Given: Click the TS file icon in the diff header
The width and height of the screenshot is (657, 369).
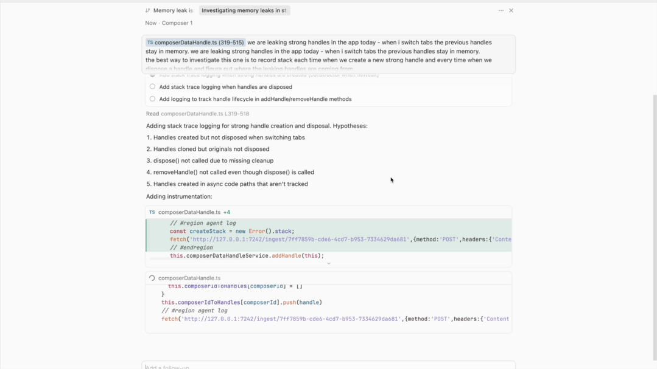Looking at the screenshot, I should pyautogui.click(x=152, y=212).
